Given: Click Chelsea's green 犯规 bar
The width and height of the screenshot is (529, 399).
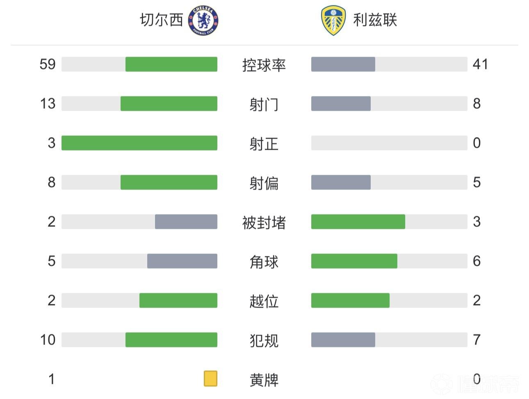Looking at the screenshot, I should tap(171, 340).
